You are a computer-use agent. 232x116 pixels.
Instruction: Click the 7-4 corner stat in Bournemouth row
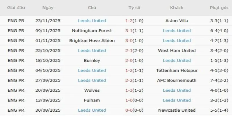tap(213, 80)
